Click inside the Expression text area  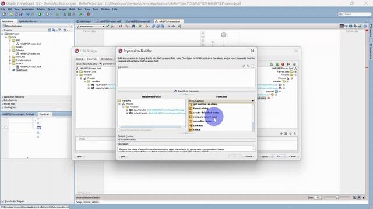coord(186,78)
